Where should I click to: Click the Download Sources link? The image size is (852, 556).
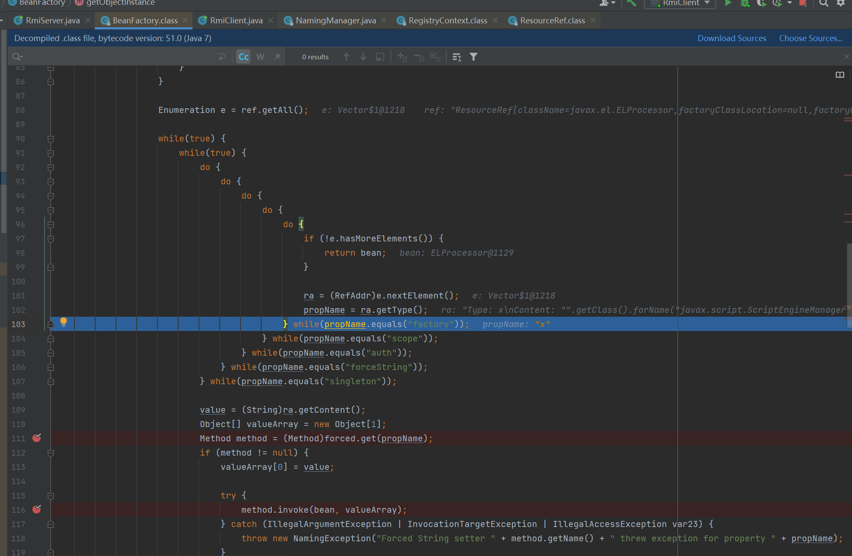click(732, 38)
